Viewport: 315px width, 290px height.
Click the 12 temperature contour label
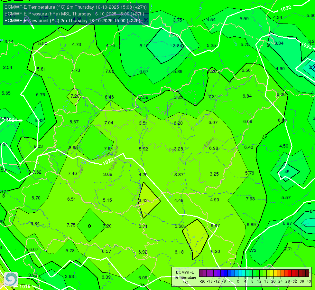click(264, 137)
